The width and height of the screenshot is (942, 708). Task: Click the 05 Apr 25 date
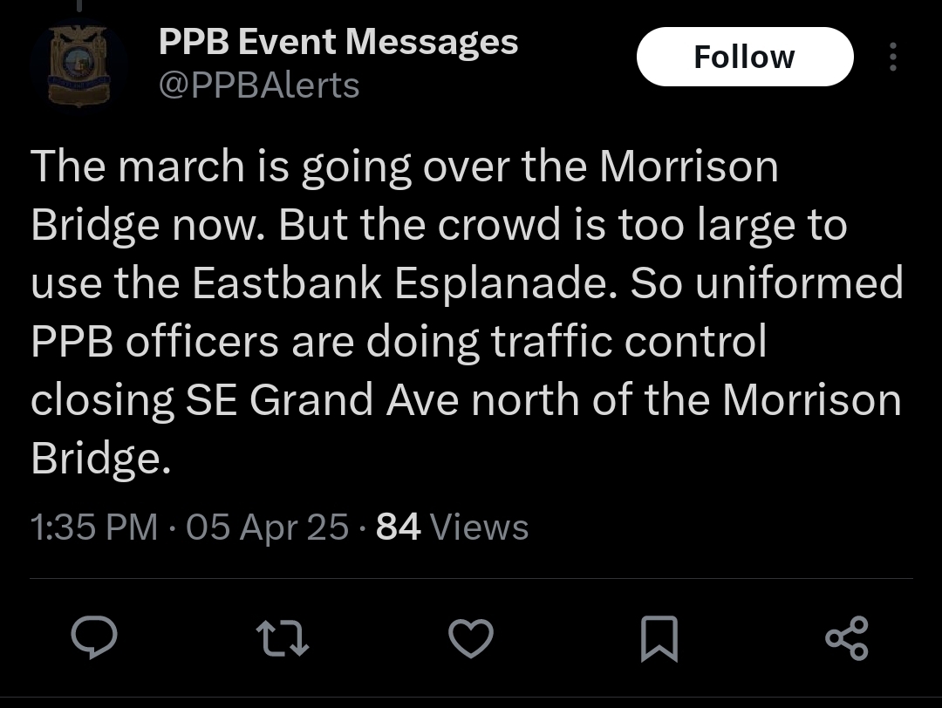[x=267, y=528]
